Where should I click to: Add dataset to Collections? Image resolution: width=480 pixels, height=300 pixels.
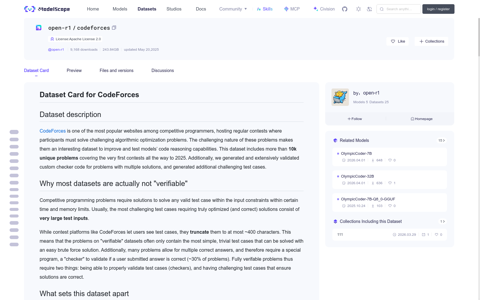(431, 41)
